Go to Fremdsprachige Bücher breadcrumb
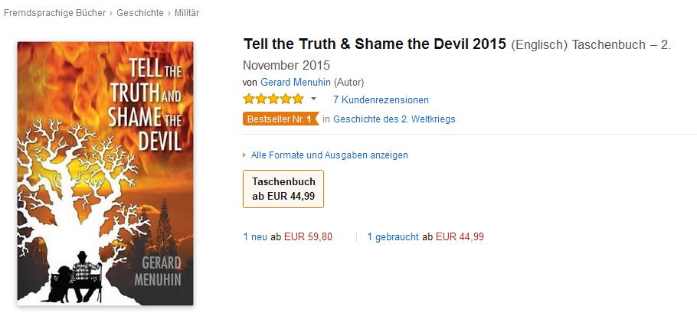This screenshot has height=316, width=697. (54, 13)
